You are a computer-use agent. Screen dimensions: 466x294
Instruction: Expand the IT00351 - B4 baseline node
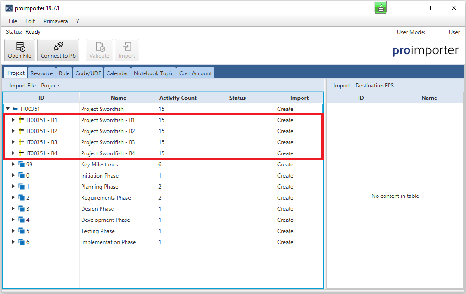pos(13,153)
